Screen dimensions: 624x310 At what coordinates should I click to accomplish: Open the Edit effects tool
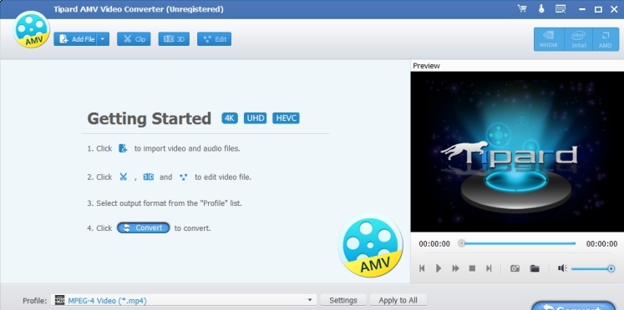tap(214, 39)
